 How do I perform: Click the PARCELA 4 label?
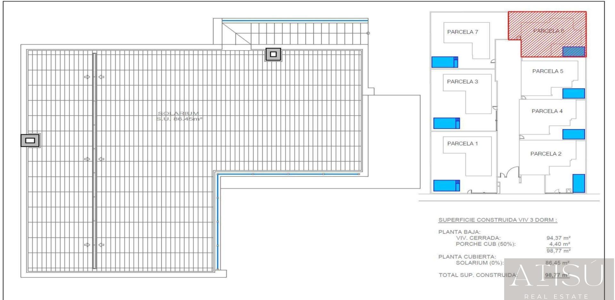point(547,111)
